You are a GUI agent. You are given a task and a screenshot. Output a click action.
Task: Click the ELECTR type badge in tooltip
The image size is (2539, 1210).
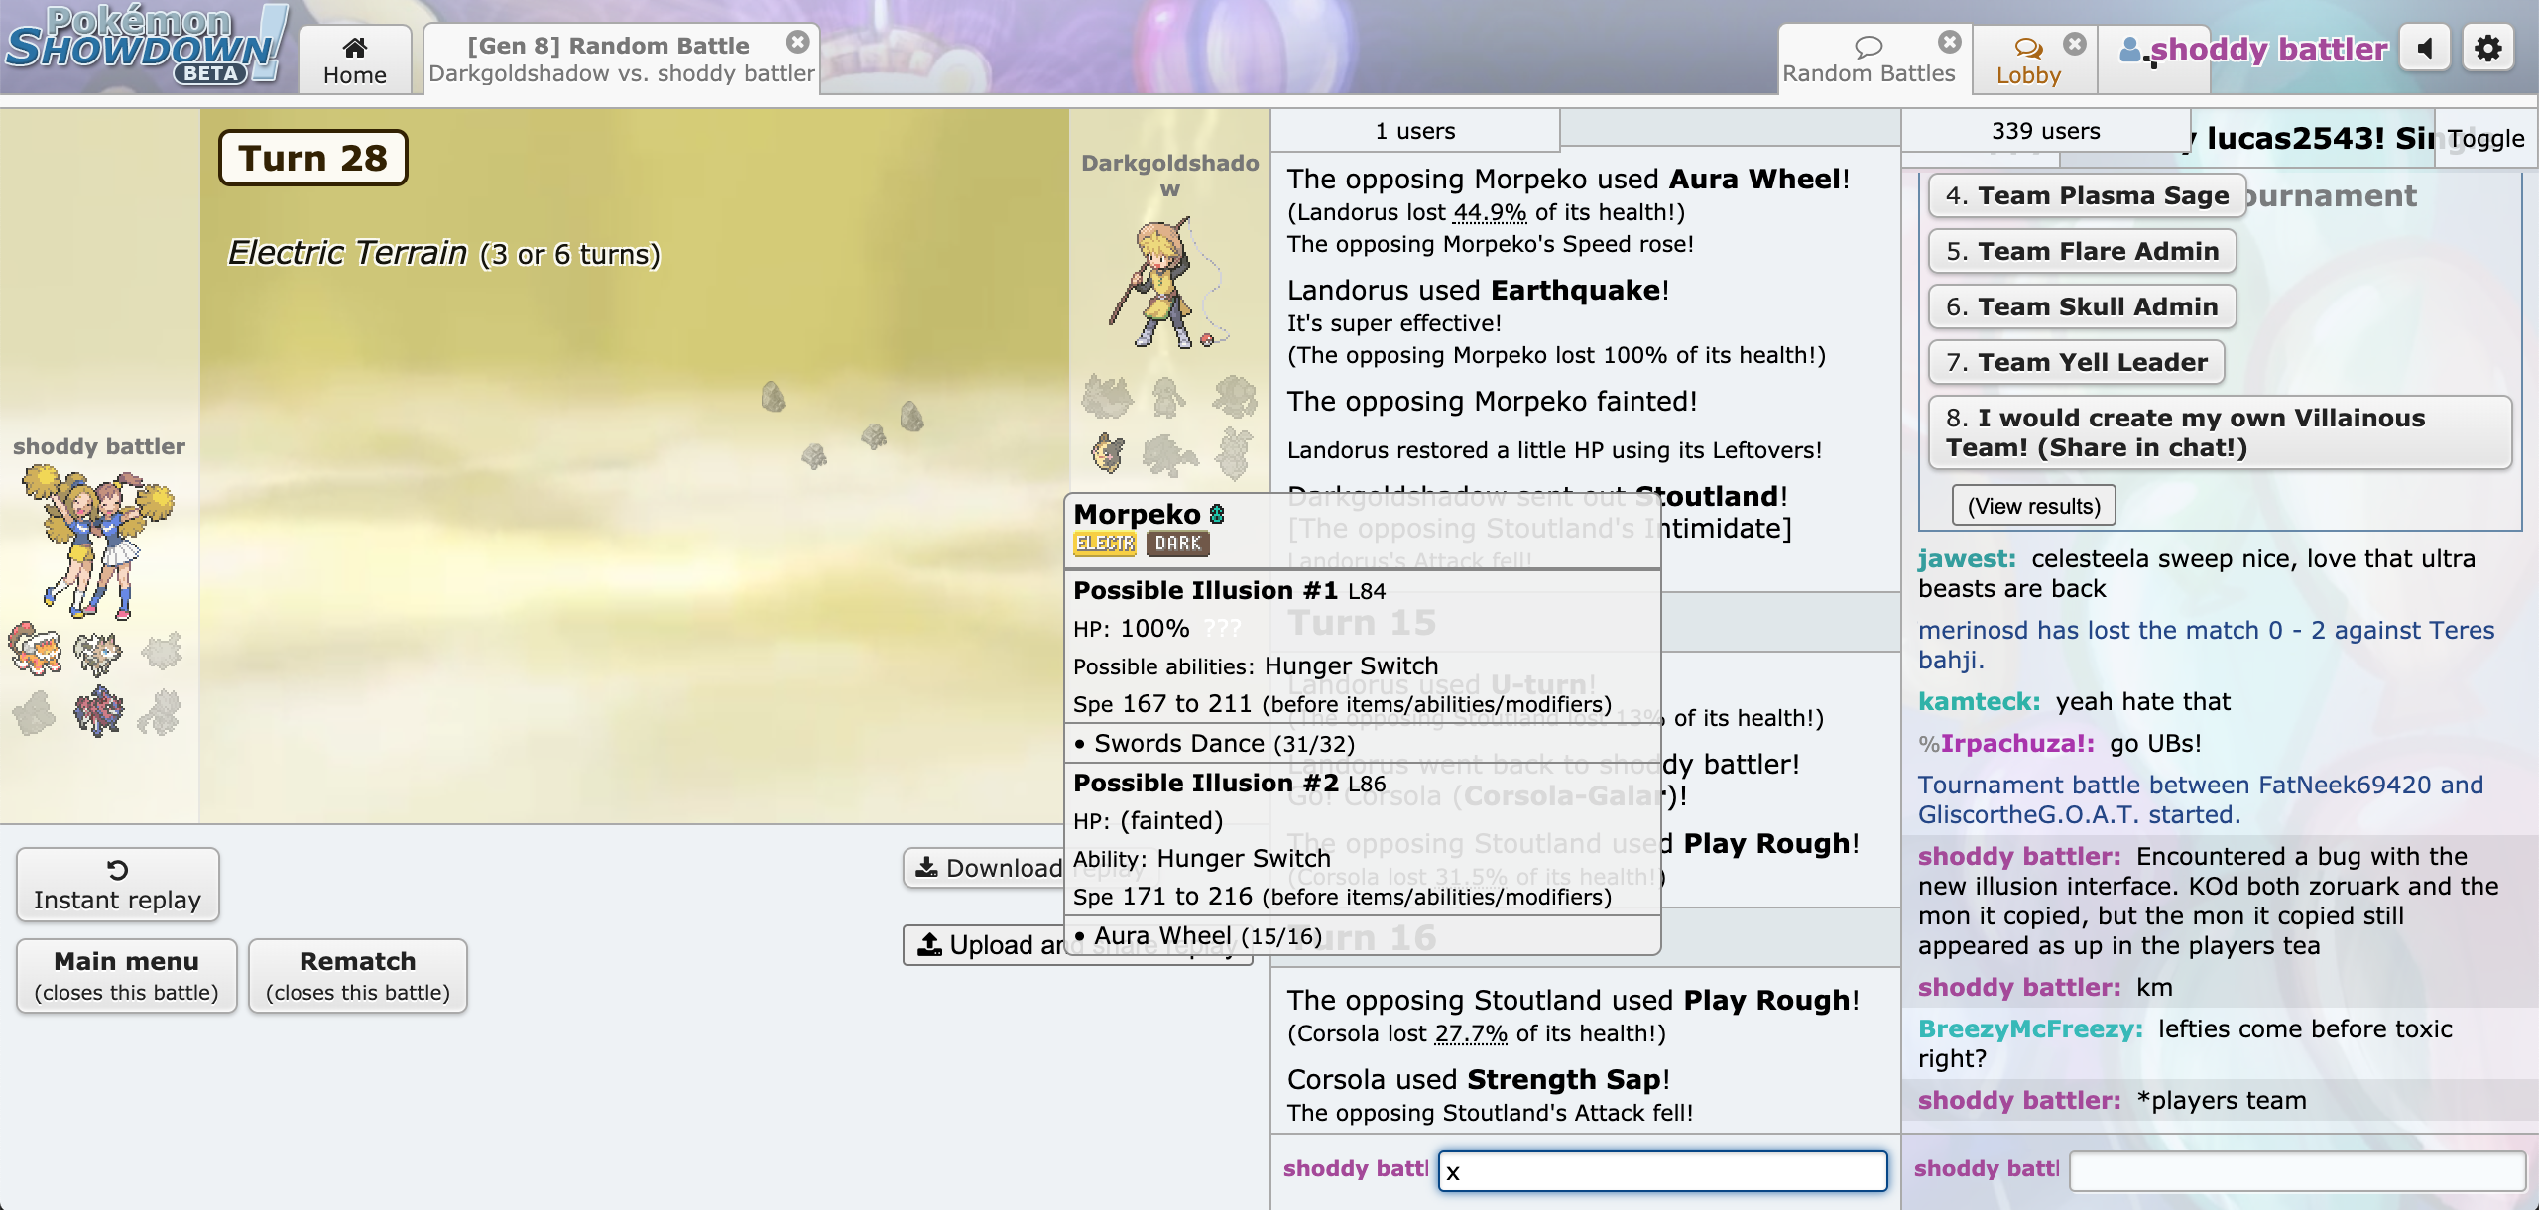(1104, 544)
